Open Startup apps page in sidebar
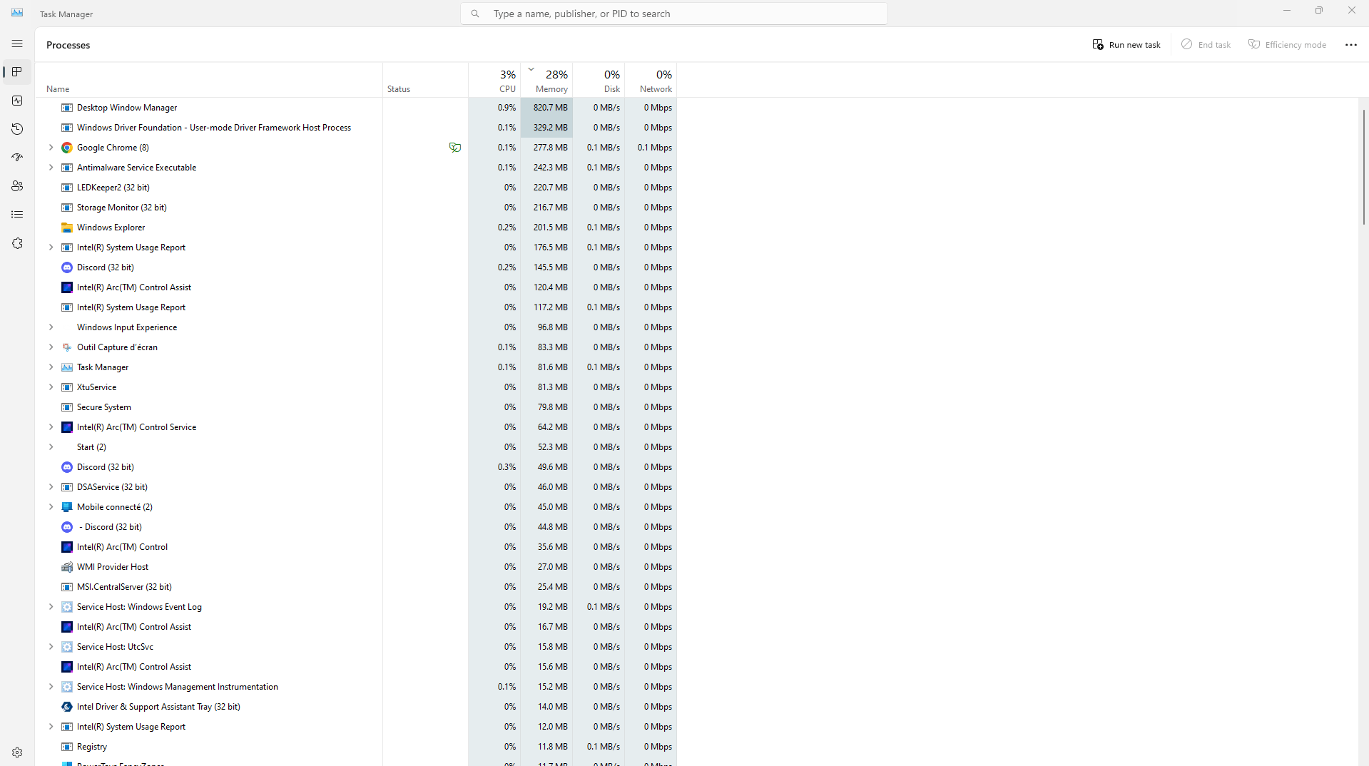 [17, 158]
